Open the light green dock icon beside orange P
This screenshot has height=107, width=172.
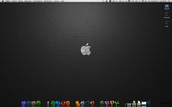point(117,104)
